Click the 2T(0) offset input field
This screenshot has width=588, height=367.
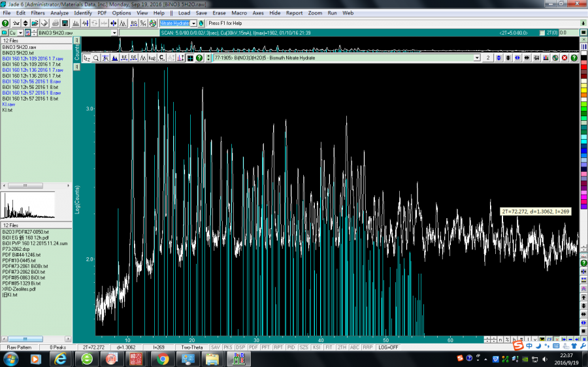[568, 33]
